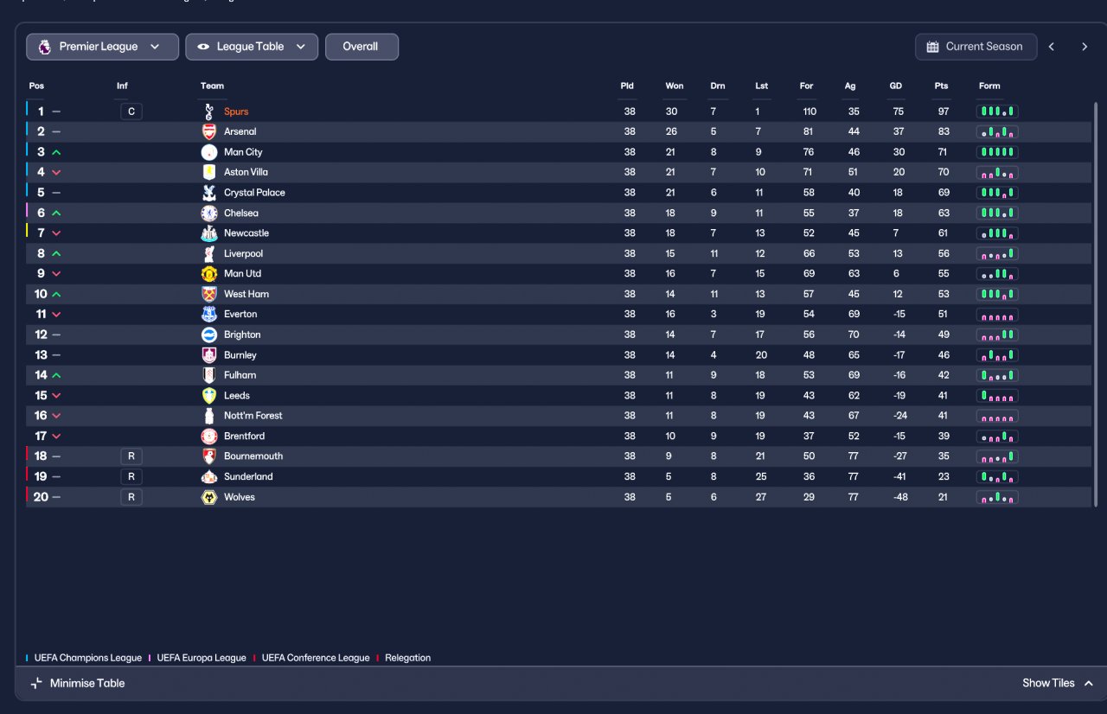This screenshot has width=1107, height=714.
Task: Click the calendar icon beside Current Season
Action: point(932,47)
